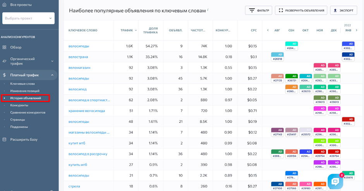Select Поддомены in sidebar
Screen dimensions: 364x191
(19, 127)
